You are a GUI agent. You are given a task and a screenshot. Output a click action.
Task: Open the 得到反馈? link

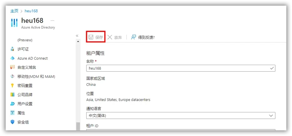click(x=143, y=37)
